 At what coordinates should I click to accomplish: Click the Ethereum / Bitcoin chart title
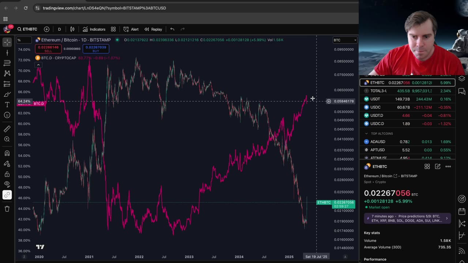coord(76,40)
